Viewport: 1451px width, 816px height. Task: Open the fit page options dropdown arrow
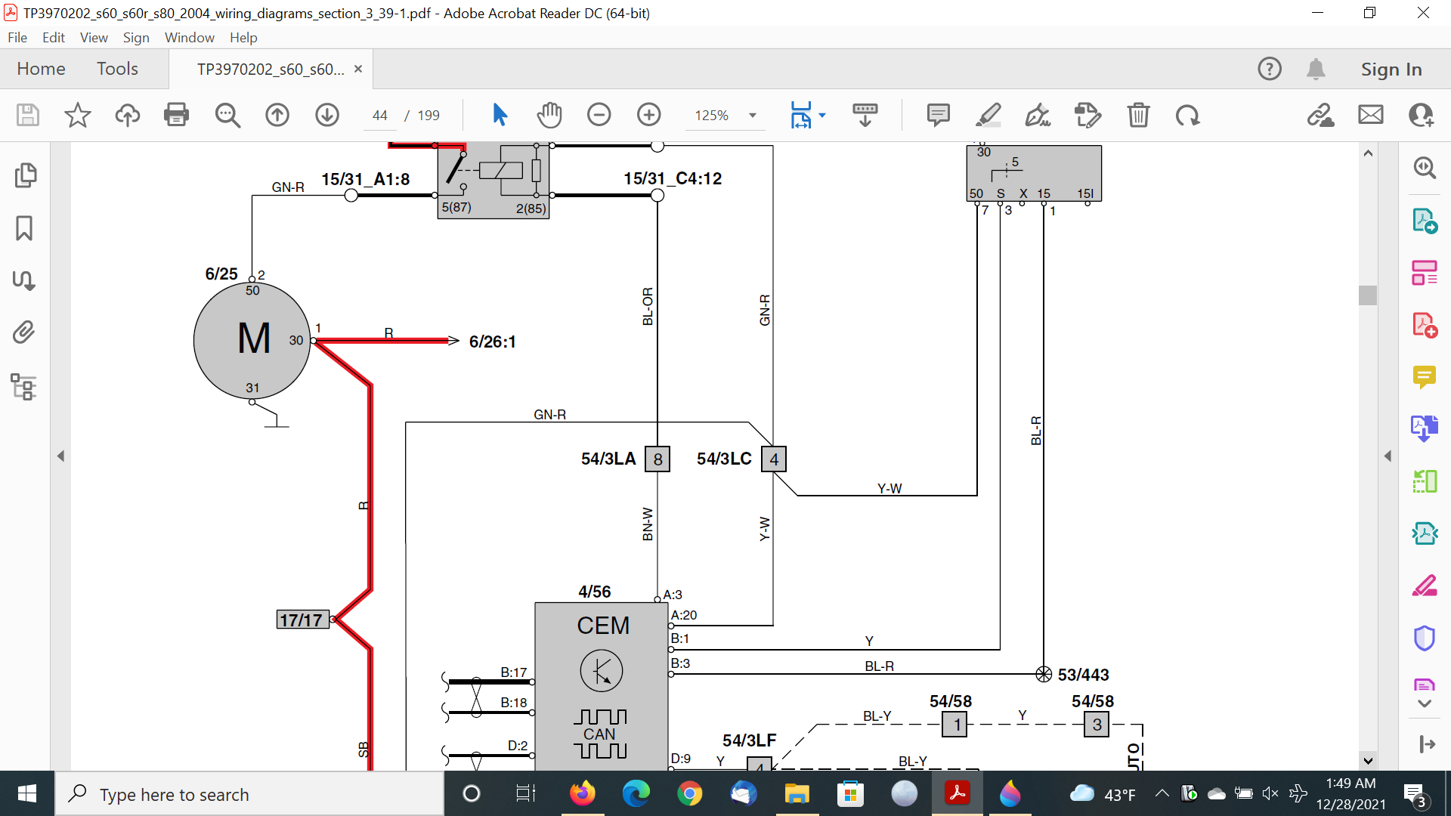tap(822, 116)
